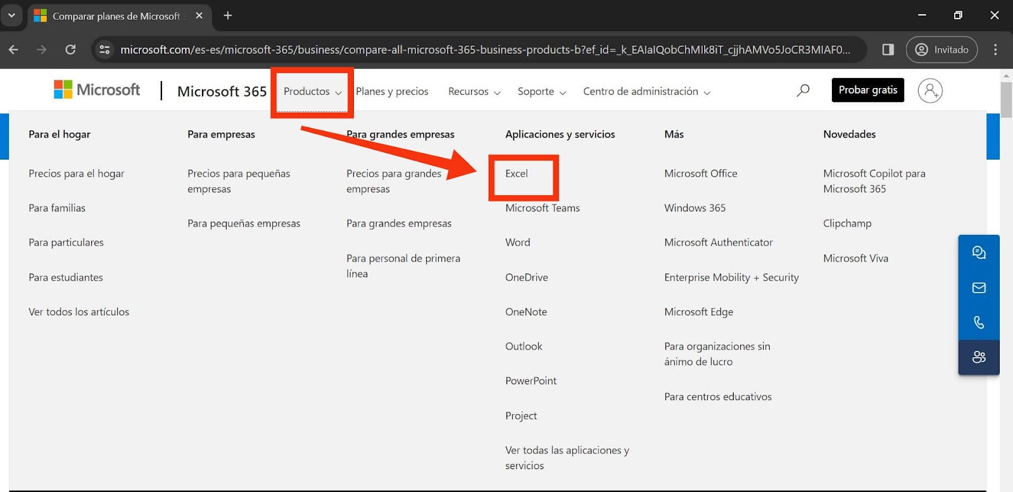The height and width of the screenshot is (492, 1013).
Task: Select OneDrive in the products menu
Action: click(526, 277)
